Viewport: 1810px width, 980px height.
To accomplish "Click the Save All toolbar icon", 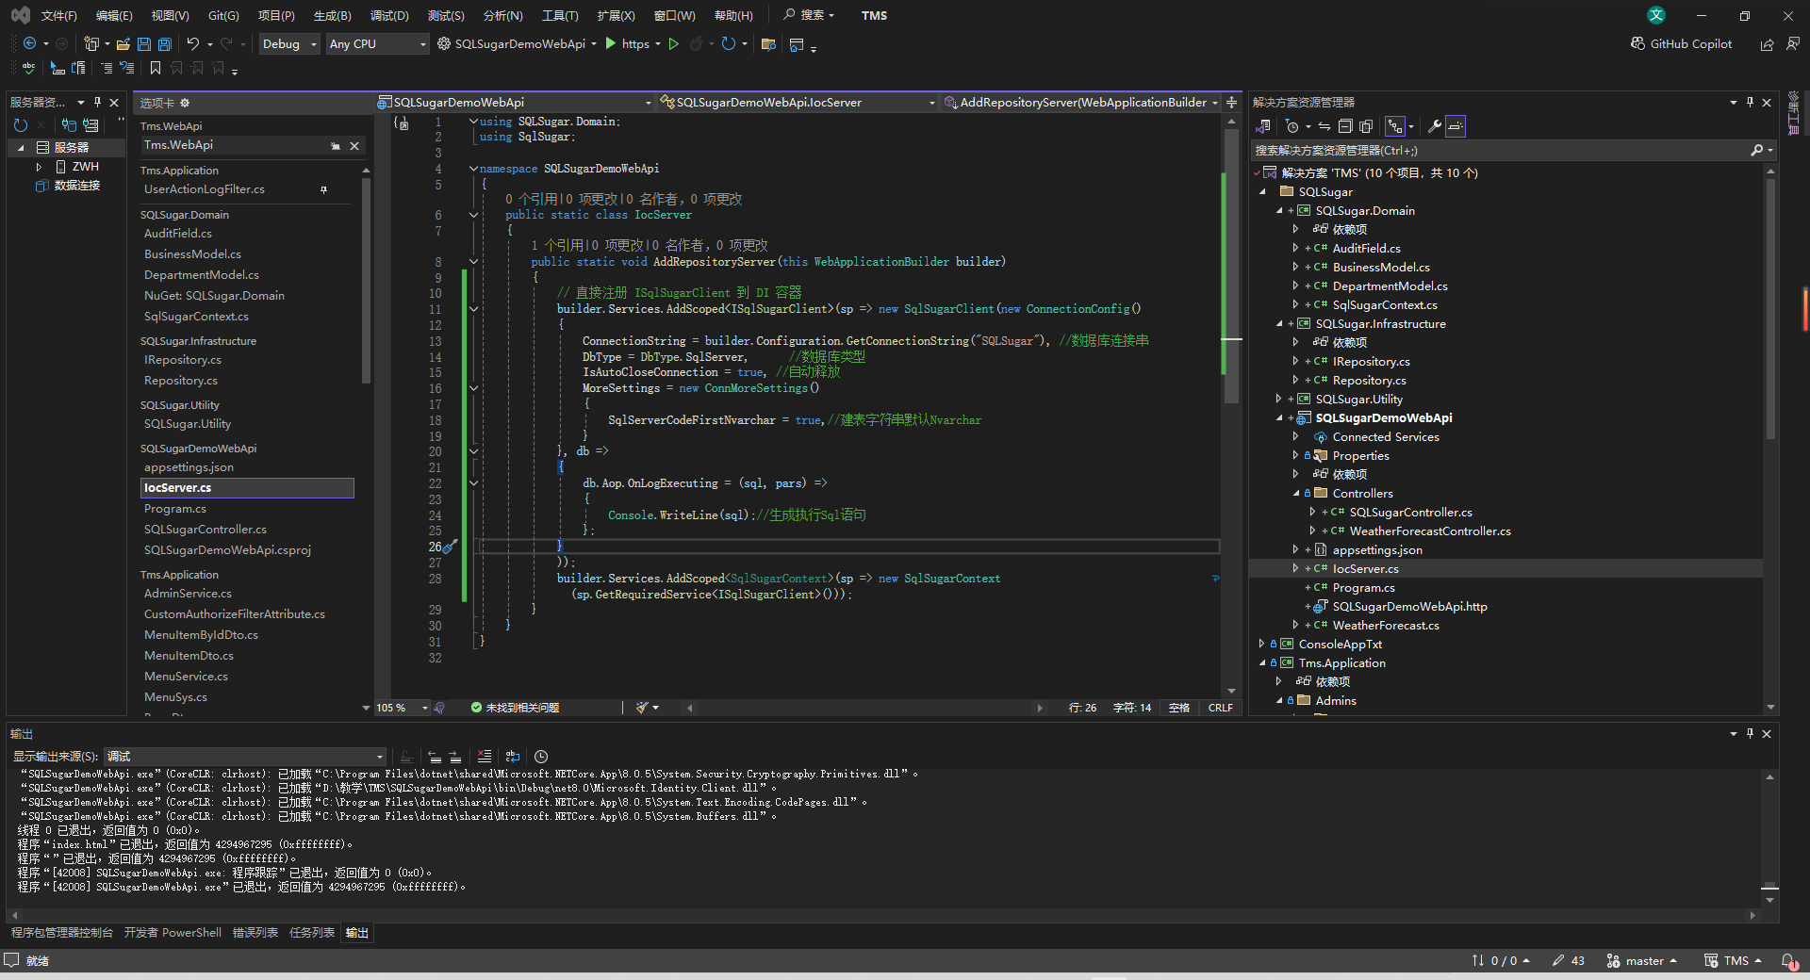I will pos(165,44).
